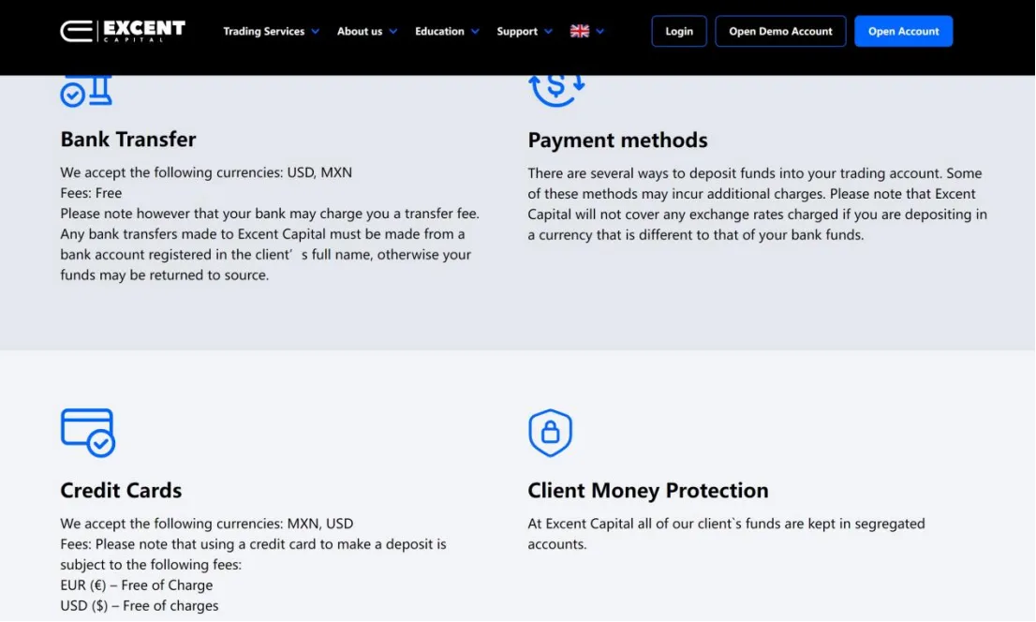Click the Client Money Protection heading
1036x622 pixels.
647,491
